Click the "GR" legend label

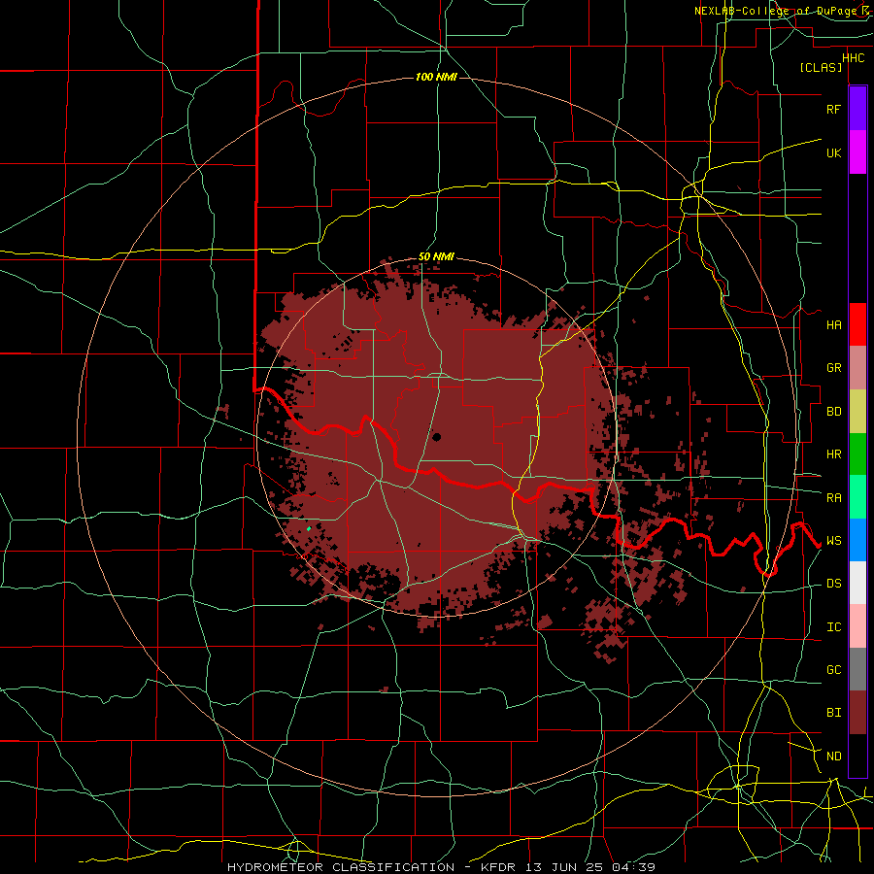(x=833, y=368)
